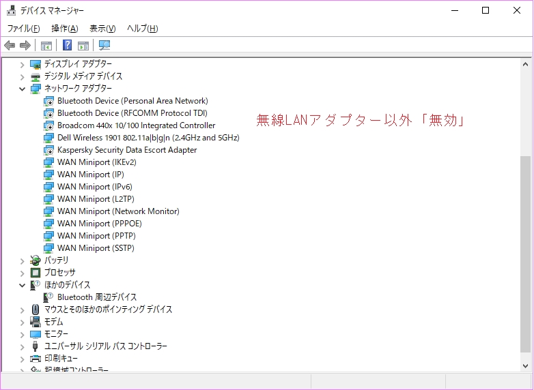The image size is (534, 390).
Task: Click the Print queue printer icon
Action: coord(36,359)
